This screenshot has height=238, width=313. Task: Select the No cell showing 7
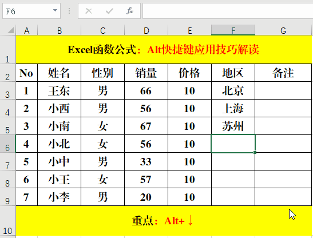tap(26, 197)
